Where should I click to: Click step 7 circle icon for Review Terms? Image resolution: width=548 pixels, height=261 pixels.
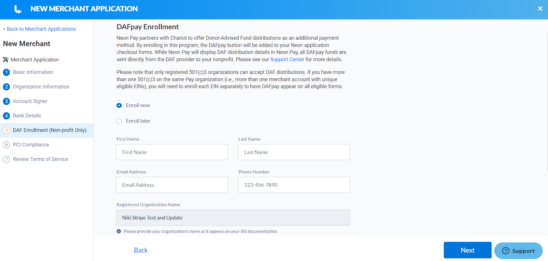6,159
